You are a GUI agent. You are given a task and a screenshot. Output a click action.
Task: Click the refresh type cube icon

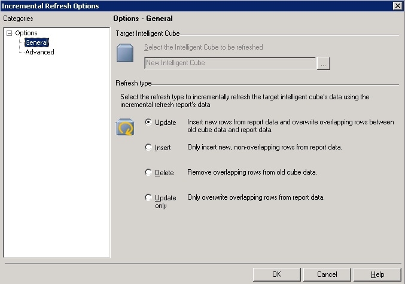pos(124,127)
